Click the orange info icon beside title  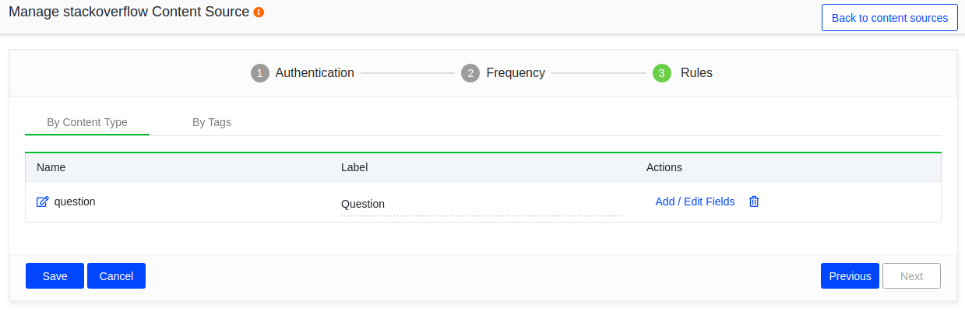click(x=259, y=12)
